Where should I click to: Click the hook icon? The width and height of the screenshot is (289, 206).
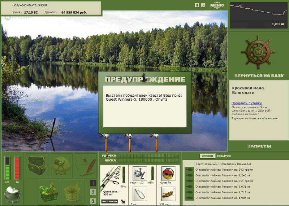tap(140, 194)
